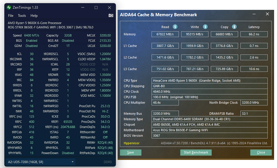The image size is (277, 168).
Task: Click the CPU Multiplier 48.4x field
Action: pos(165,103)
